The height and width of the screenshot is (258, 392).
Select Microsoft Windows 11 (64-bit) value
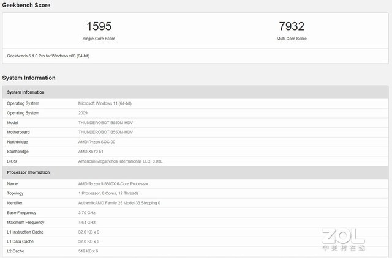click(105, 103)
